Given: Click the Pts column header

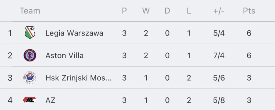Looking at the screenshot, I should [x=249, y=11].
